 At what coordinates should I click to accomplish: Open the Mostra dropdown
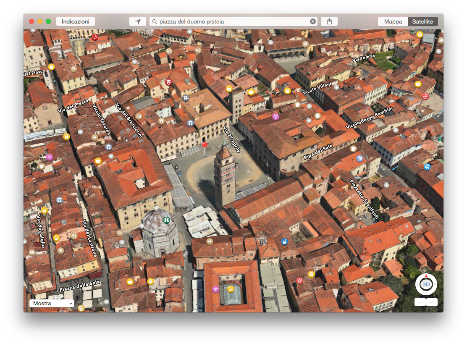[52, 303]
